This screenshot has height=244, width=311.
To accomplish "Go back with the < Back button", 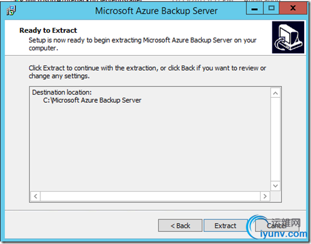I will (180, 226).
